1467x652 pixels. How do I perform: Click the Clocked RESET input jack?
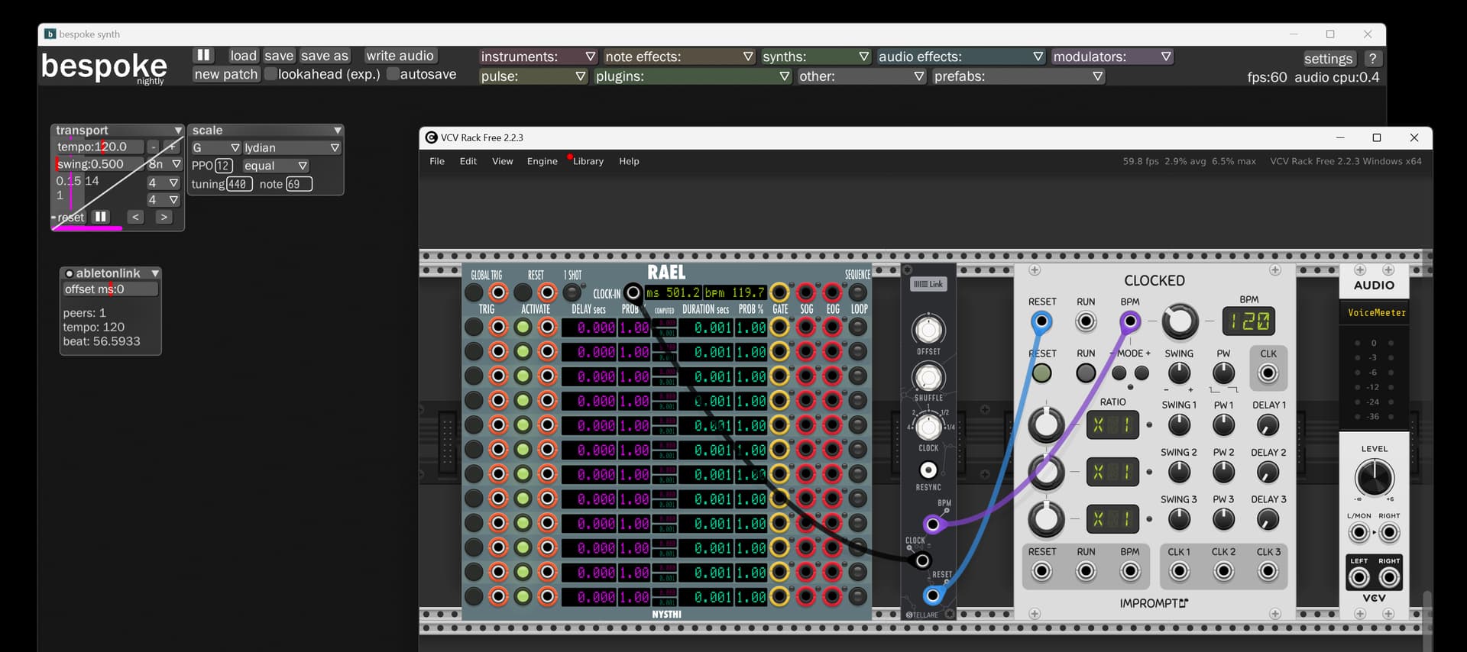click(1041, 321)
